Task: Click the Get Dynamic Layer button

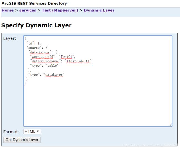Action: (x=22, y=140)
